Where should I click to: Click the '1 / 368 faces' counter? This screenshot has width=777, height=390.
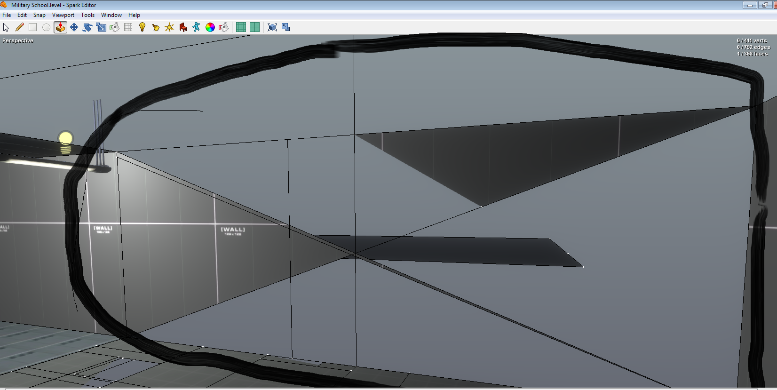point(752,54)
